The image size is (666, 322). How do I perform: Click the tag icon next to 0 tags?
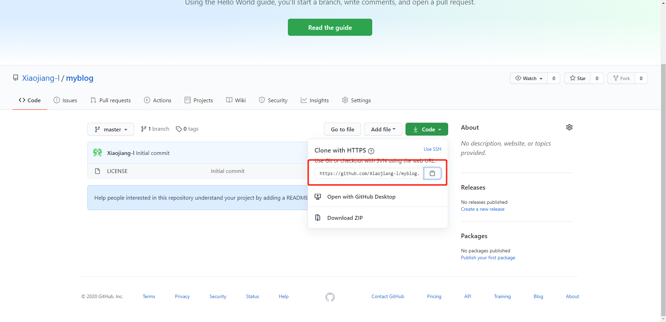tap(179, 129)
